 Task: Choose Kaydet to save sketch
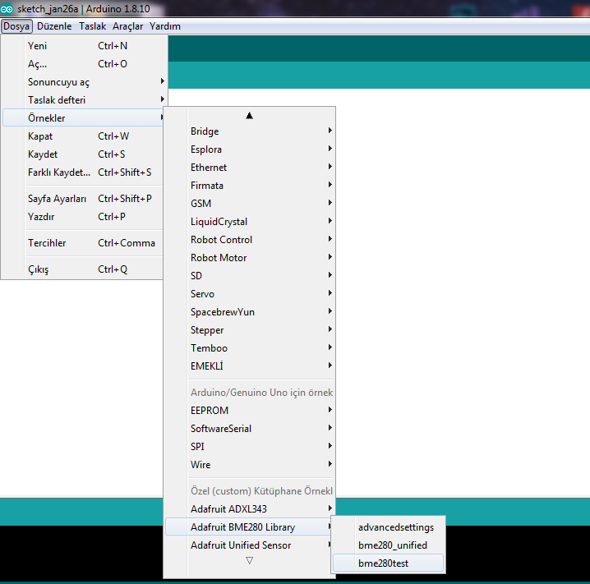coord(83,154)
